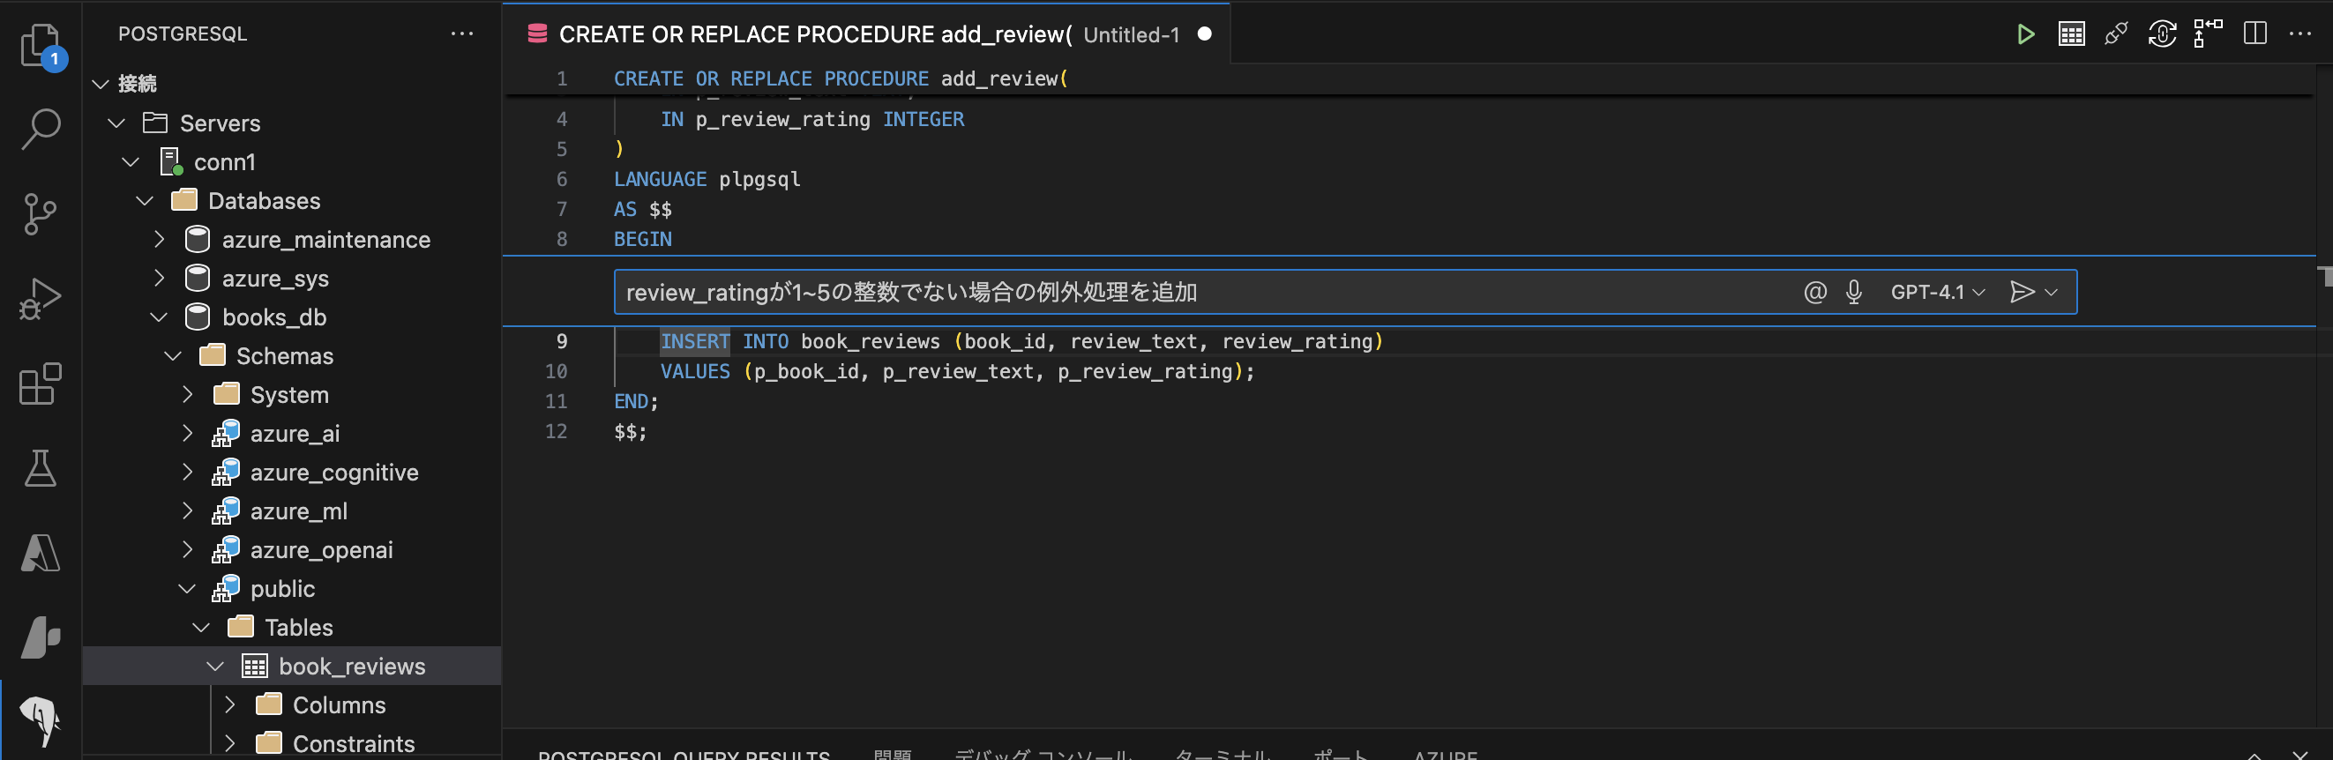This screenshot has width=2333, height=760.
Task: Close the Untitled-1 tab unsaved dot
Action: [1205, 34]
